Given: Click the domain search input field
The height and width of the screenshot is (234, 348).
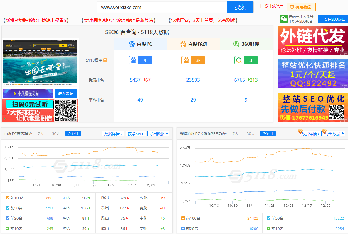Looking at the screenshot, I should coord(162,7).
